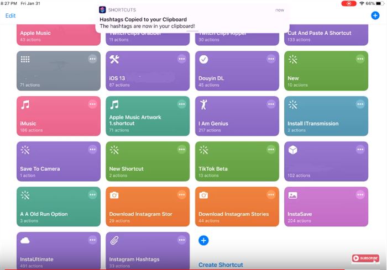Open options for the purple 102 actions shortcut

coord(360,149)
